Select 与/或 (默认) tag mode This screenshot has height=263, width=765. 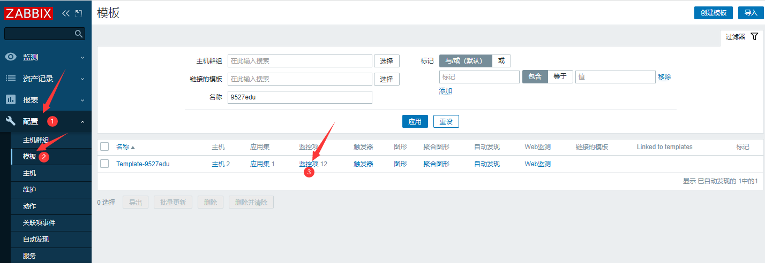point(466,61)
